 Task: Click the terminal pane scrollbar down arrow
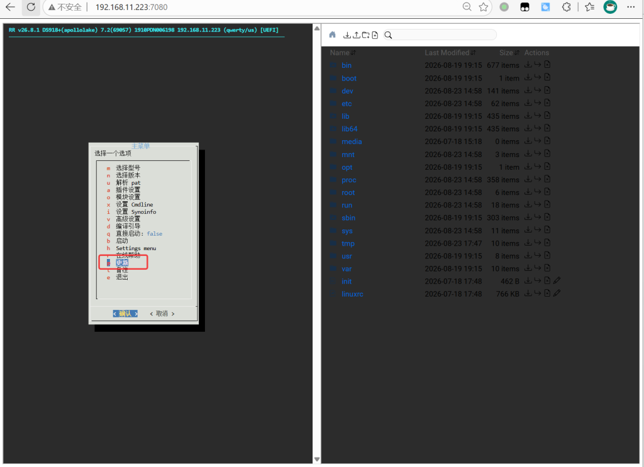pyautogui.click(x=317, y=459)
